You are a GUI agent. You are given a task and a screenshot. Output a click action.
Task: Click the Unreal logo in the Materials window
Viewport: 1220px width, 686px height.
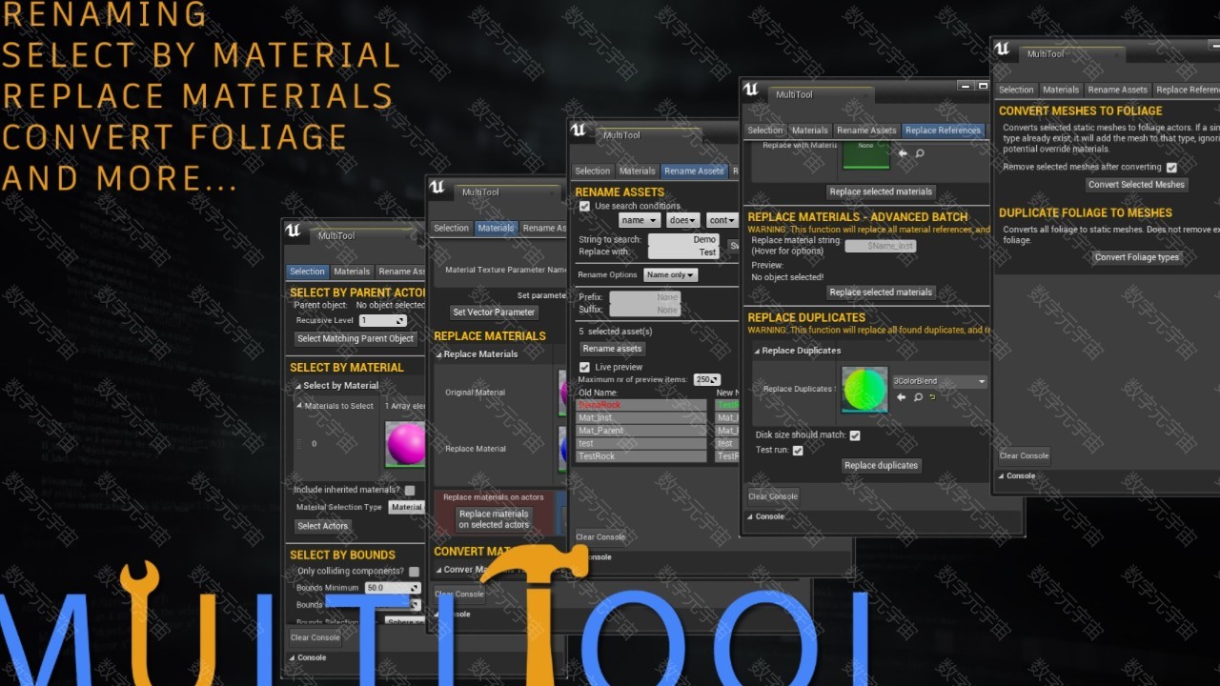(x=437, y=187)
